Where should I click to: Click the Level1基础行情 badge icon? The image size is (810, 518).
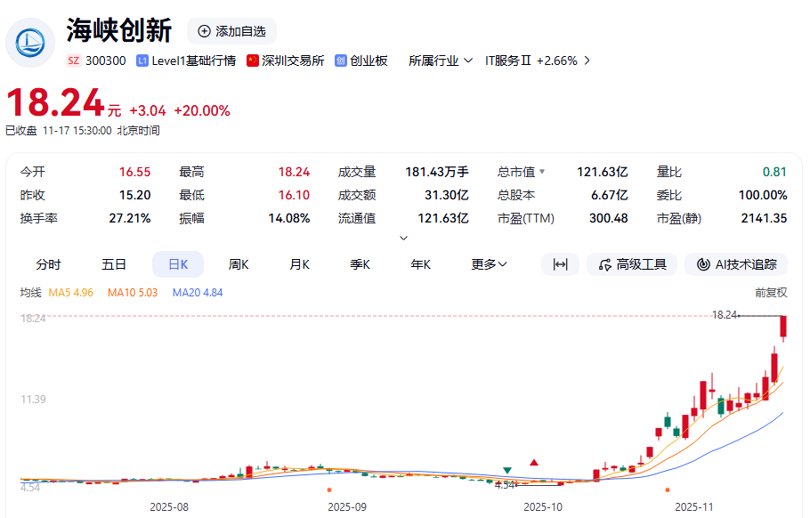(x=142, y=61)
